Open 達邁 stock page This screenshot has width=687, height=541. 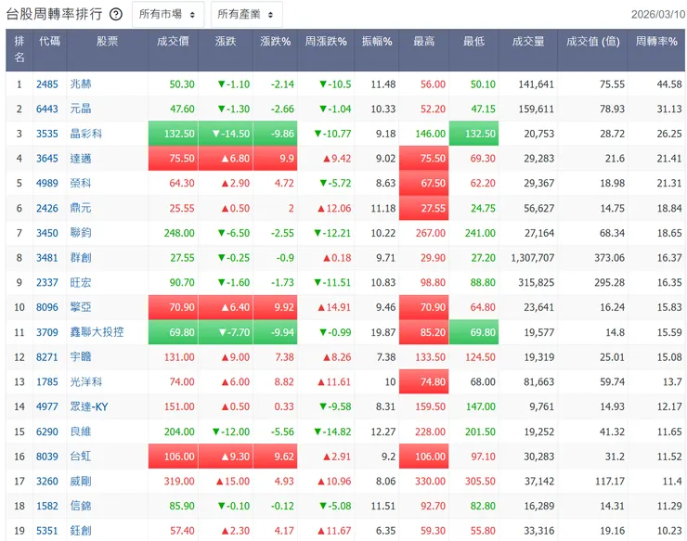[x=81, y=159]
